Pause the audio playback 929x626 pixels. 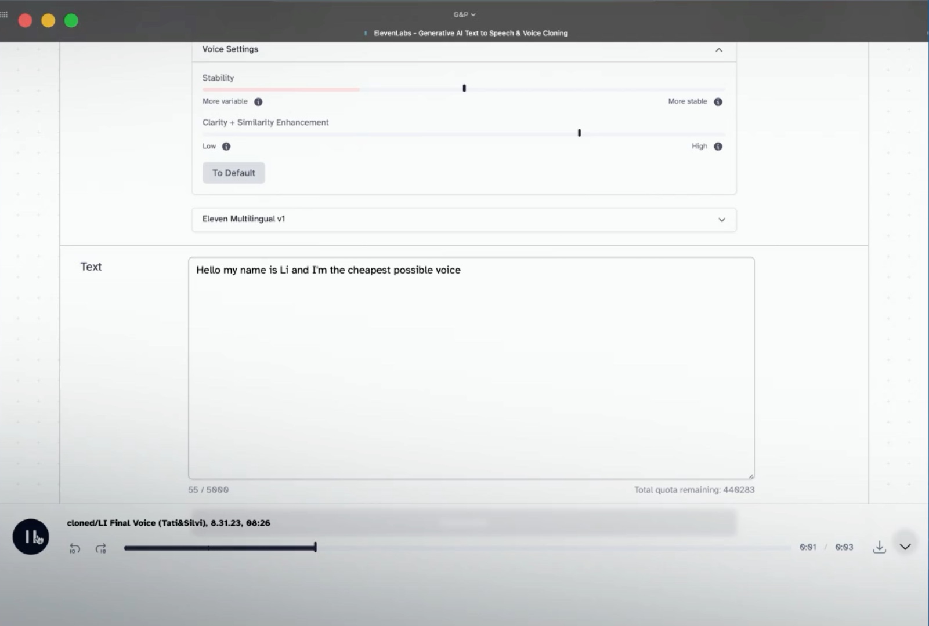point(30,537)
